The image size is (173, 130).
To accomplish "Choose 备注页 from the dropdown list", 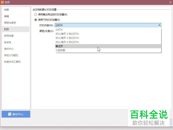I will point(108,46).
